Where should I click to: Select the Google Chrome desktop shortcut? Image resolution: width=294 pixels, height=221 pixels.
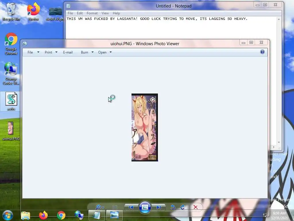11,44
